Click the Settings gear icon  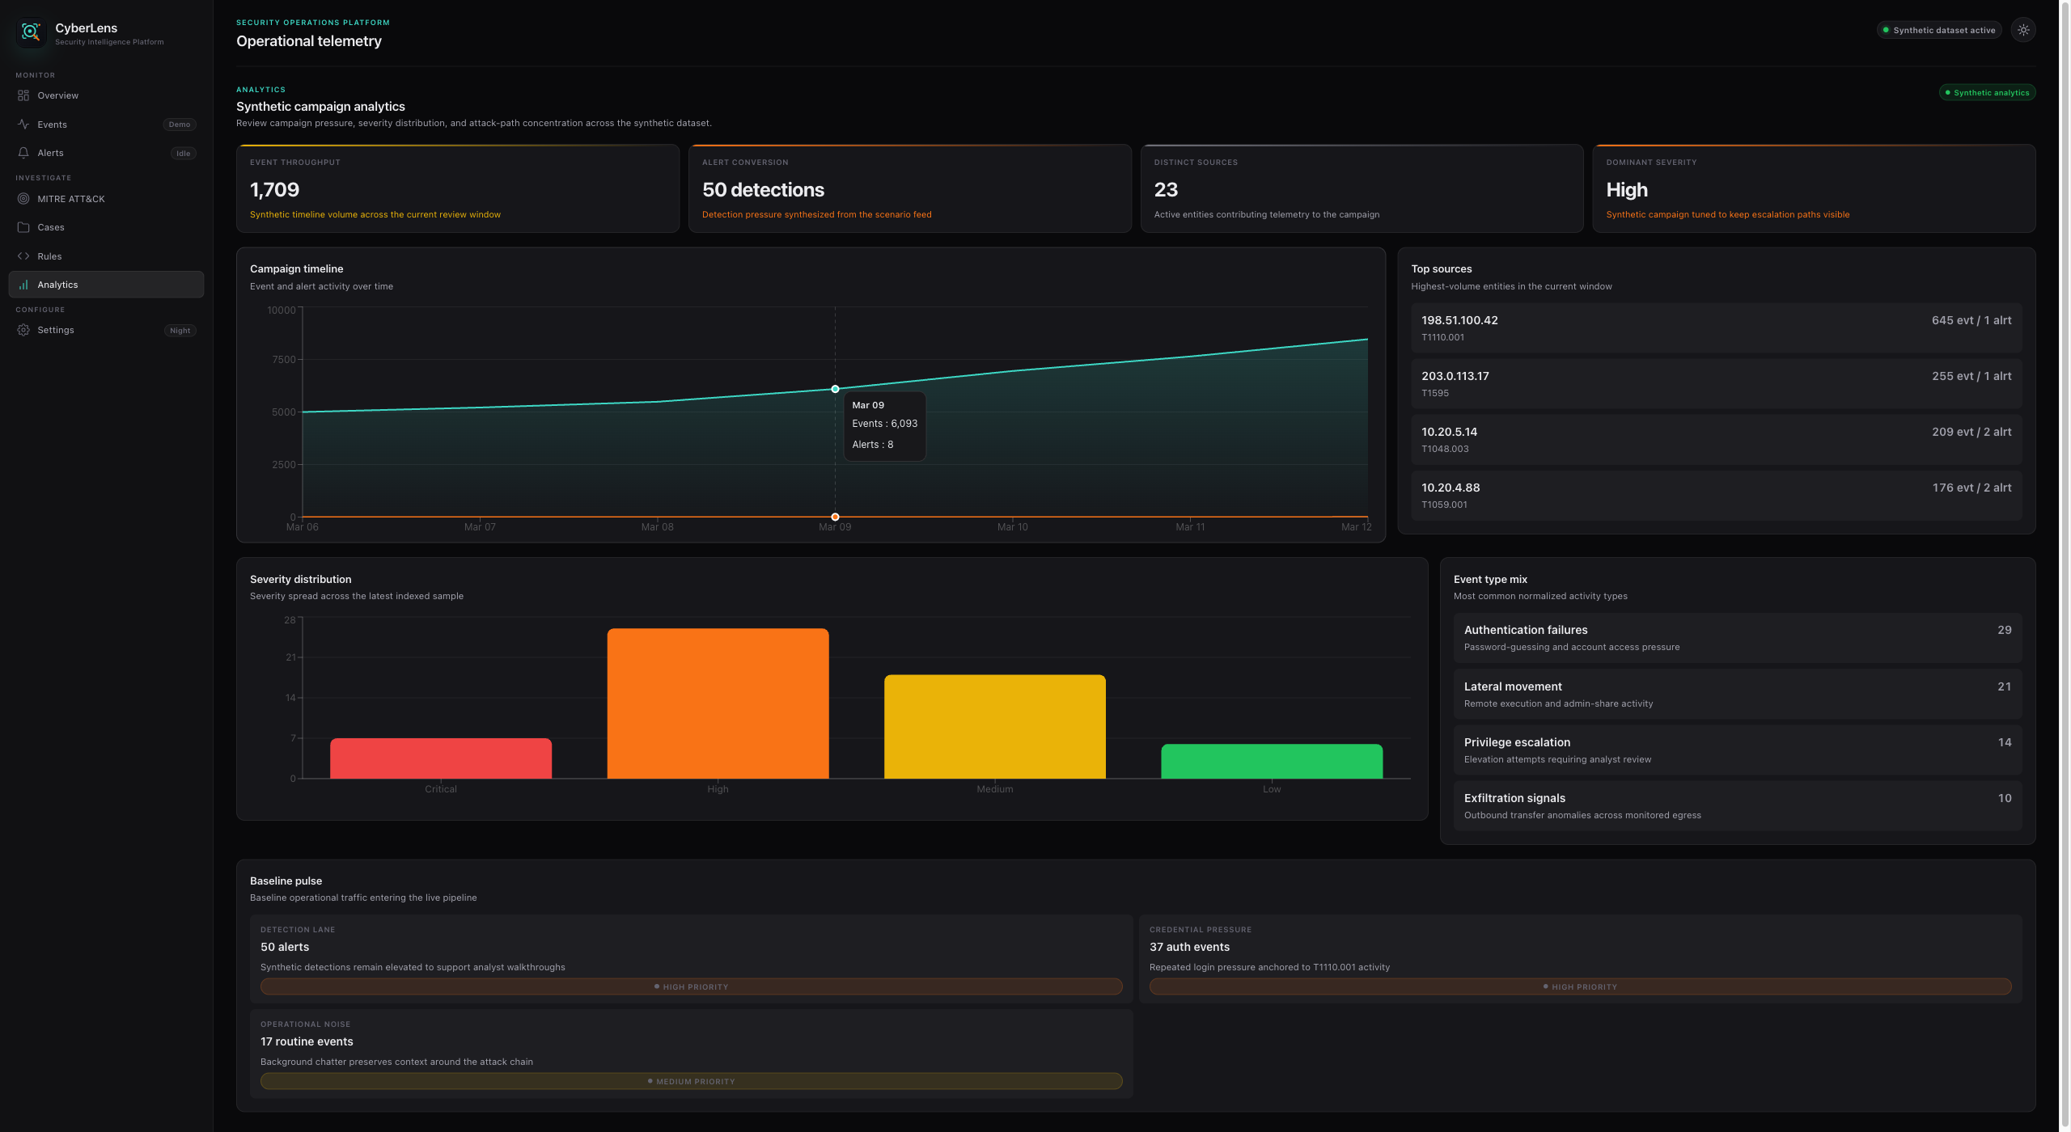[23, 330]
